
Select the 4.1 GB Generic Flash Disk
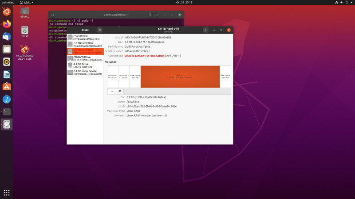tap(85, 65)
